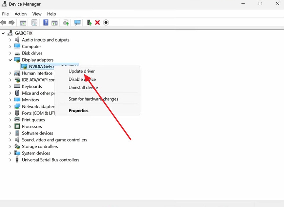The height and width of the screenshot is (207, 284).
Task: Toggle the console tree pane toolbar icon
Action: (23, 23)
